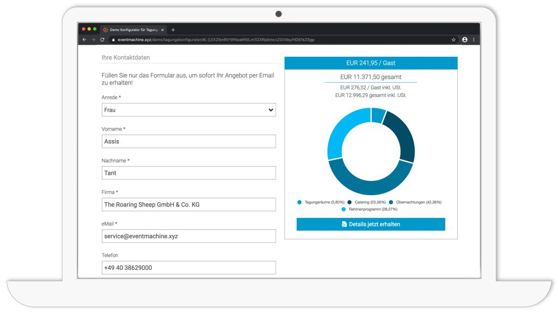Bookmark the page using the star icon
Viewport: 558px width, 314px height.
click(x=453, y=40)
